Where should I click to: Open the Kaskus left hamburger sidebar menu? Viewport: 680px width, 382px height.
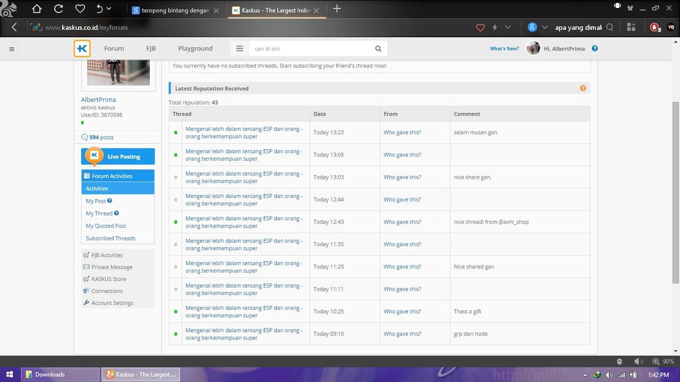[x=11, y=49]
